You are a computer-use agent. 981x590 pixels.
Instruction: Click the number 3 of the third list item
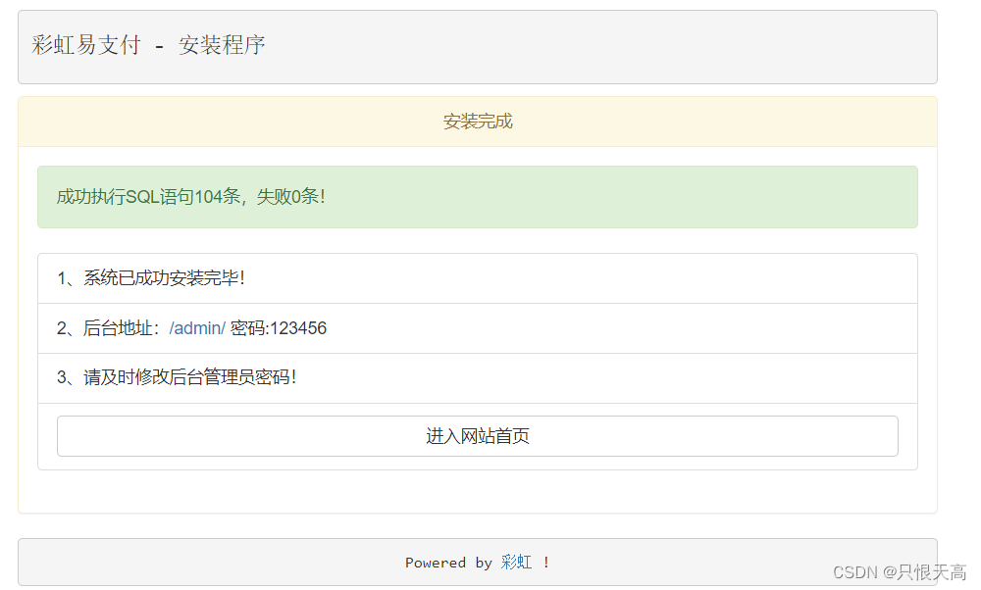coord(62,378)
